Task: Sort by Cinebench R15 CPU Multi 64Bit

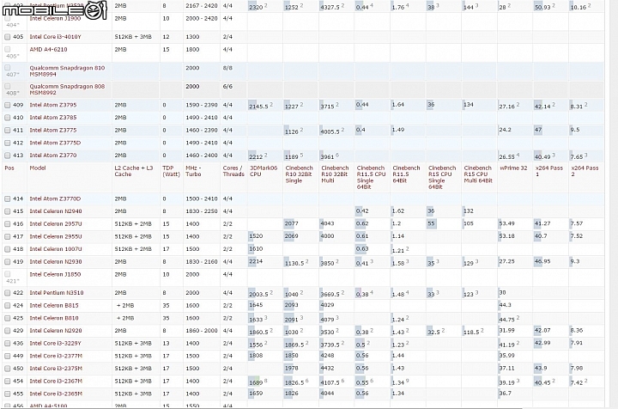Action: [x=478, y=174]
